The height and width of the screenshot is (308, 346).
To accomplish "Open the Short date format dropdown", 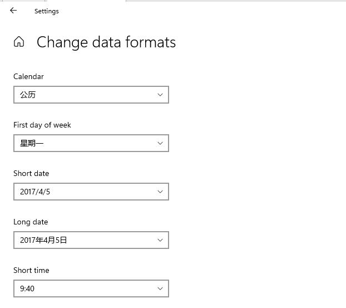I will click(x=83, y=192).
